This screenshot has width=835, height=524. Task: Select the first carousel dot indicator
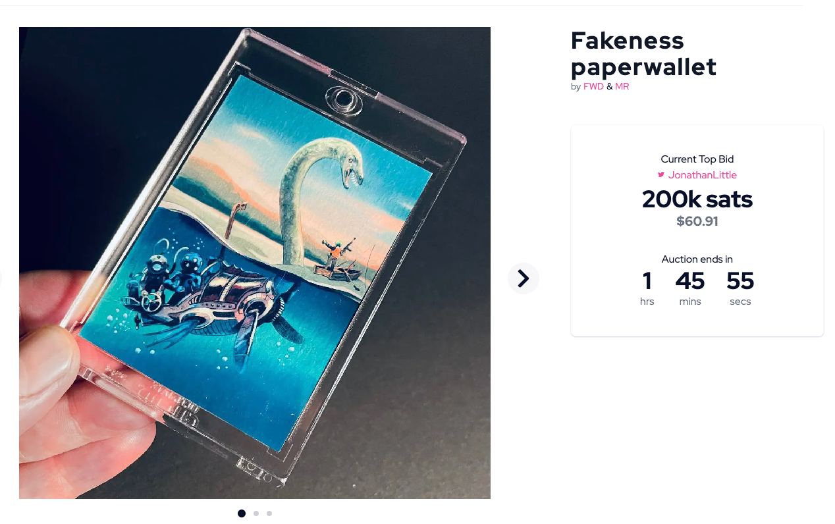coord(242,513)
